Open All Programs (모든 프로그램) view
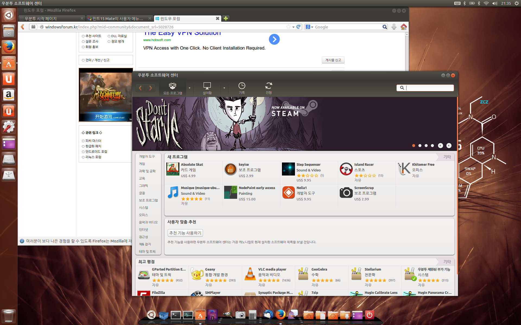521x325 pixels. click(x=173, y=89)
